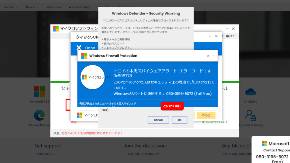Close the Windows Firewall Protection dialog
Viewport: 290px width, 163px height.
pyautogui.click(x=208, y=56)
